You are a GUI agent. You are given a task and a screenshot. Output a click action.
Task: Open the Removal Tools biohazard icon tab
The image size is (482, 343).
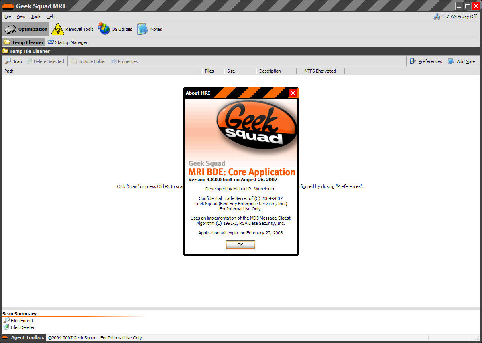tap(73, 29)
